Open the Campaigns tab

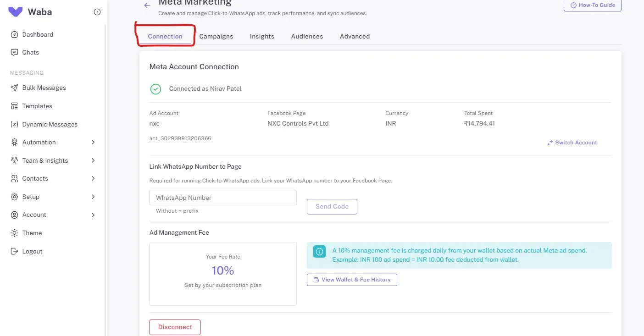point(216,36)
